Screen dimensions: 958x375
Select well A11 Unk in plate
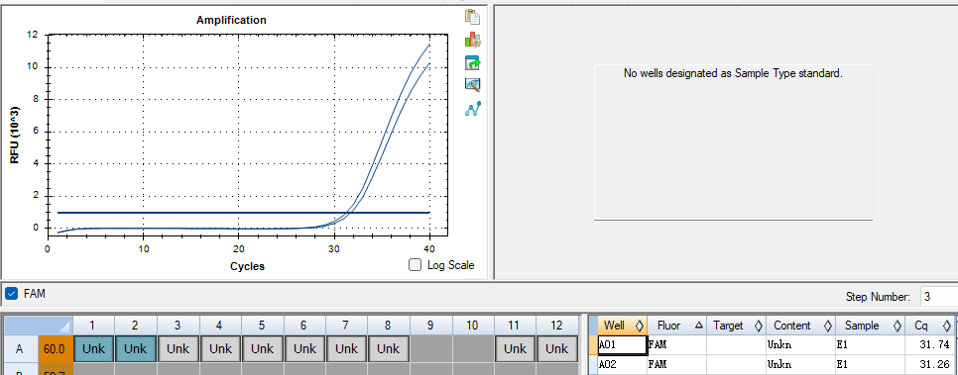click(x=515, y=349)
